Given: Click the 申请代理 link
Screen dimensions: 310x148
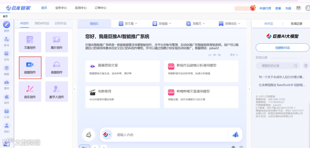Looking at the screenshot, I should point(265,8).
